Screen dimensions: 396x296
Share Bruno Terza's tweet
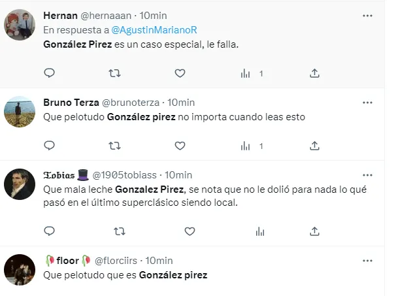[x=314, y=144]
